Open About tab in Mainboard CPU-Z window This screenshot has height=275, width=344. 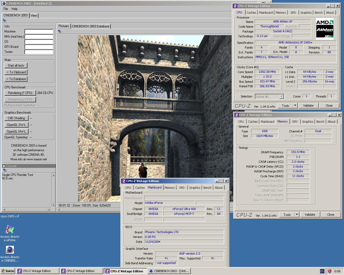tap(218, 188)
